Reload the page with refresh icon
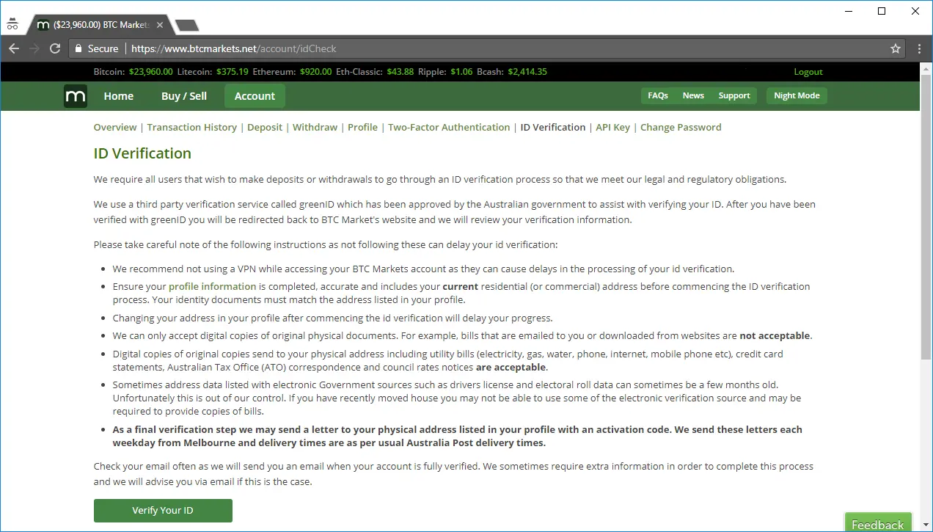 pos(55,48)
